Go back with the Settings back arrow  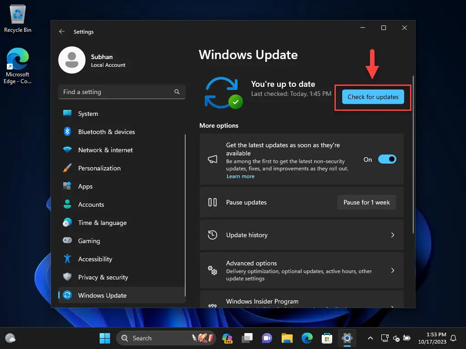pyautogui.click(x=62, y=31)
